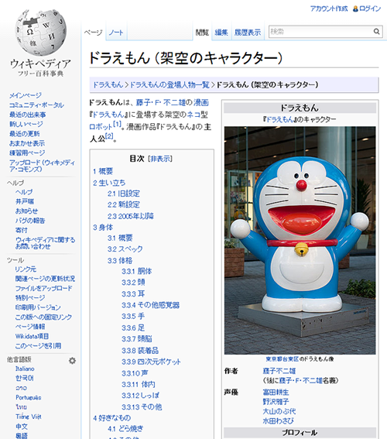The image size is (387, 439).
Task: Switch to the 閲覧 tab
Action: pyautogui.click(x=202, y=33)
